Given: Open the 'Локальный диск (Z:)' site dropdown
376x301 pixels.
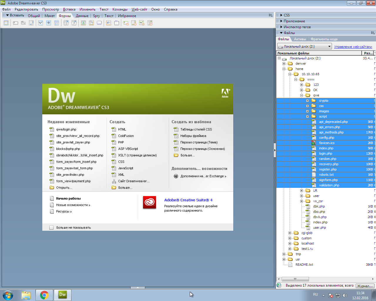Looking at the screenshot, I should (x=305, y=46).
